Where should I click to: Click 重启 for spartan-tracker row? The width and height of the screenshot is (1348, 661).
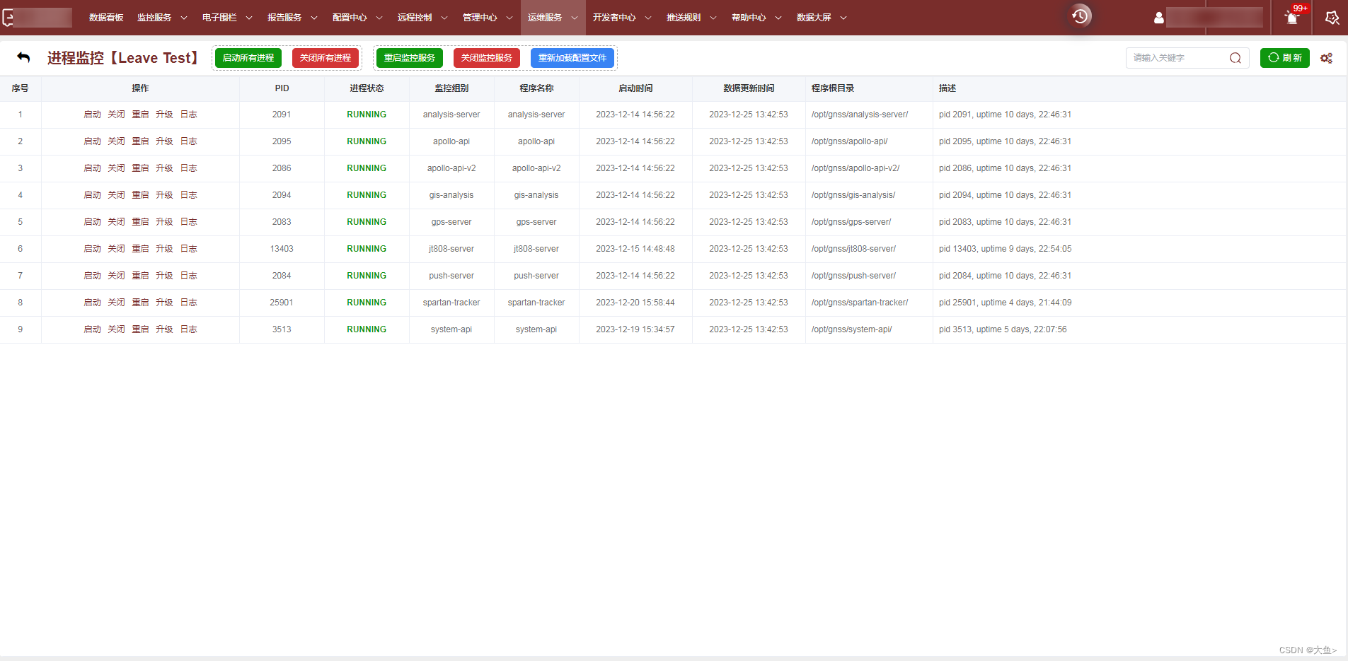[x=141, y=303]
